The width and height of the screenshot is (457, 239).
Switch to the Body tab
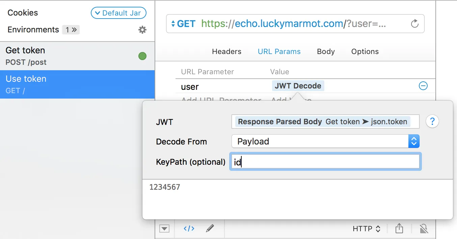pos(326,52)
